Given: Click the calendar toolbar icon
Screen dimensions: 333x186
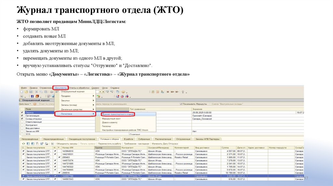Looking at the screenshot, I should [x=158, y=92].
